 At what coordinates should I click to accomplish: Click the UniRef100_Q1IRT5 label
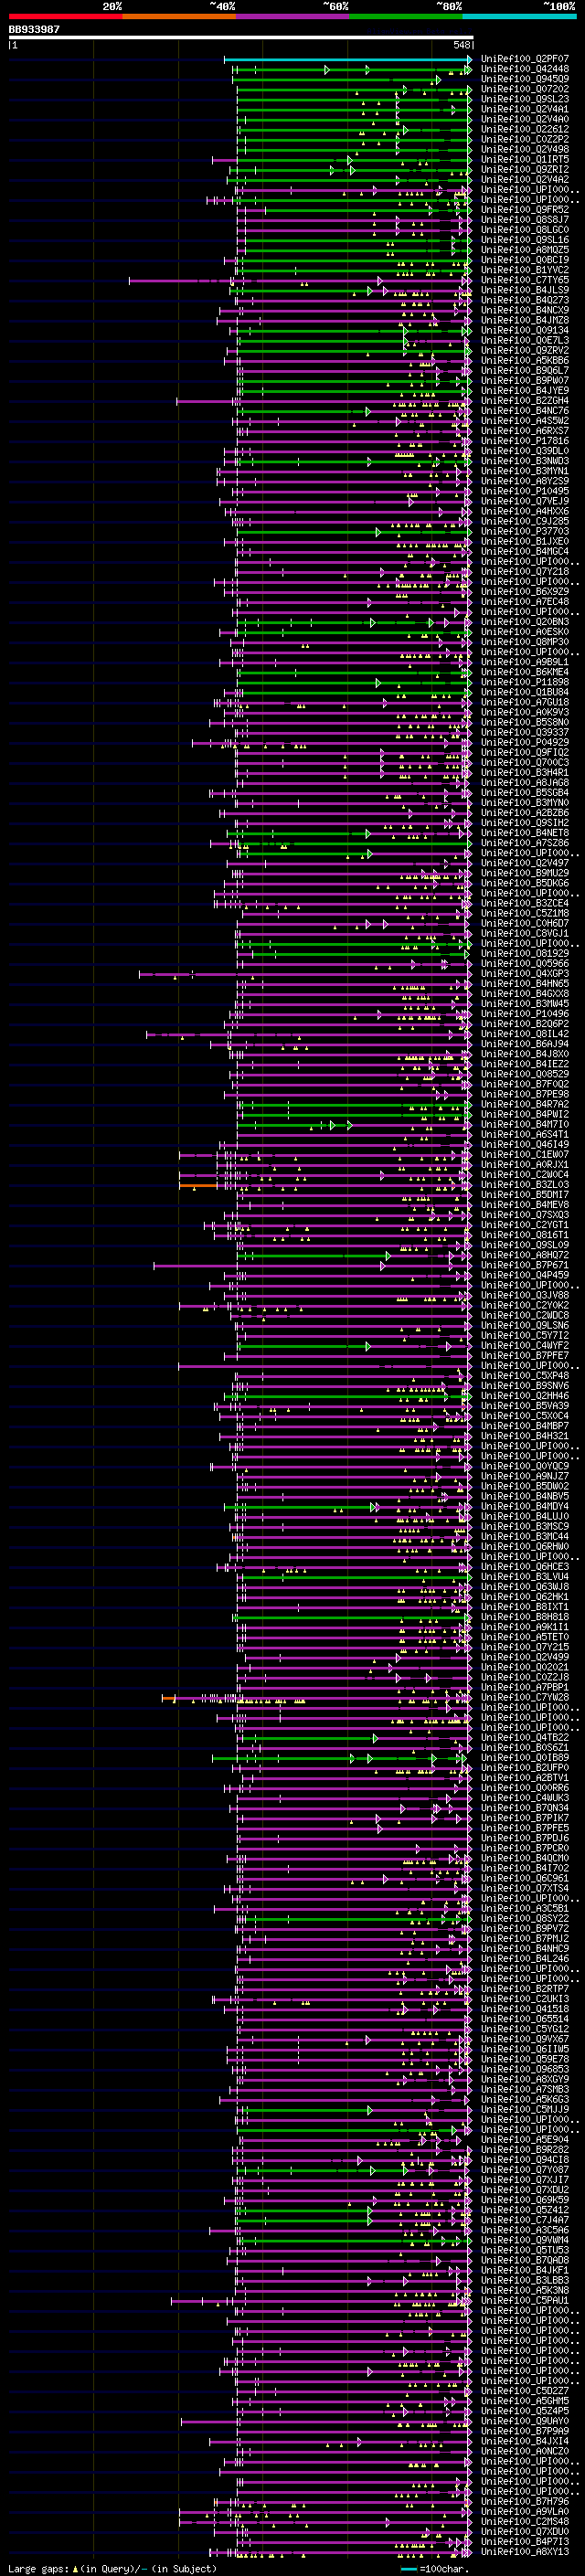tap(525, 159)
